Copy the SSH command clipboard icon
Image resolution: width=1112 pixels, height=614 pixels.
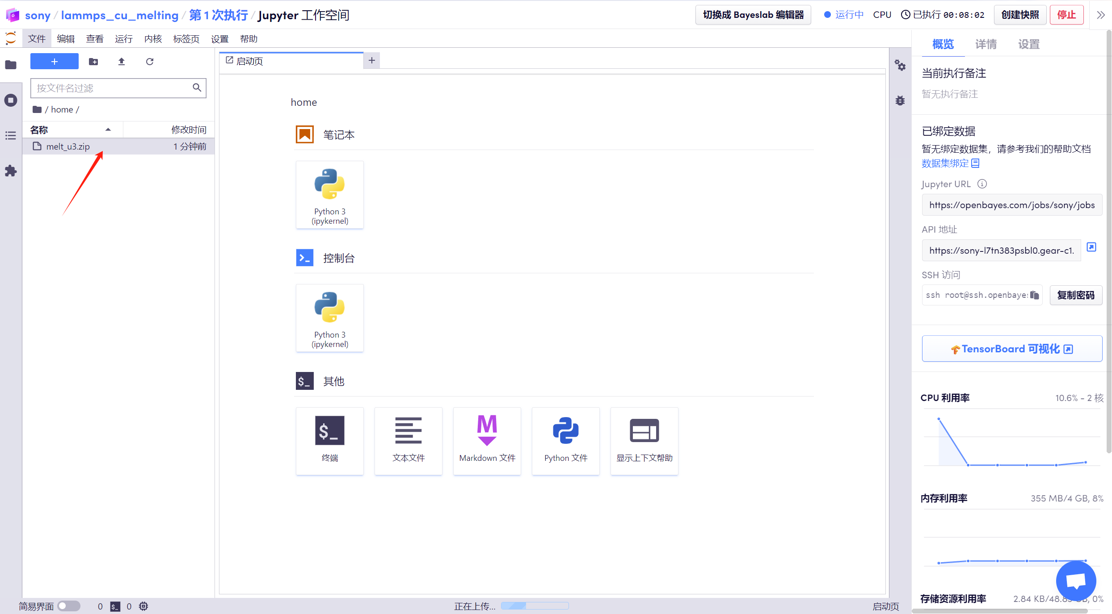(1034, 295)
